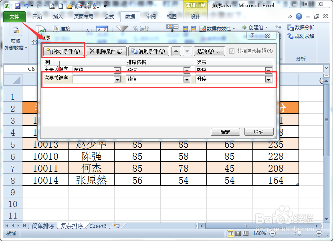The width and height of the screenshot is (333, 241).
Task: Expand the Data Validation dropdown arrow
Action: [x=234, y=28]
